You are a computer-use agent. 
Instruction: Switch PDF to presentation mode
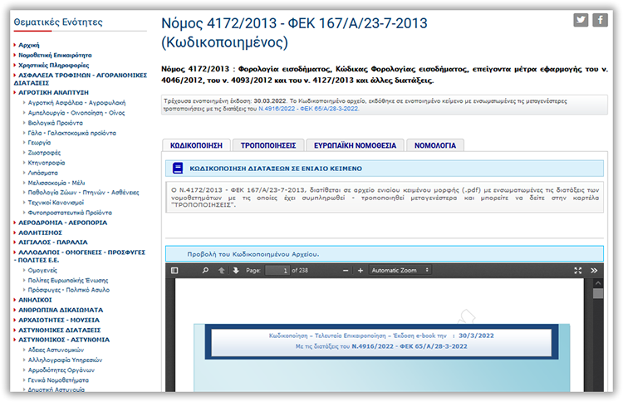577,271
